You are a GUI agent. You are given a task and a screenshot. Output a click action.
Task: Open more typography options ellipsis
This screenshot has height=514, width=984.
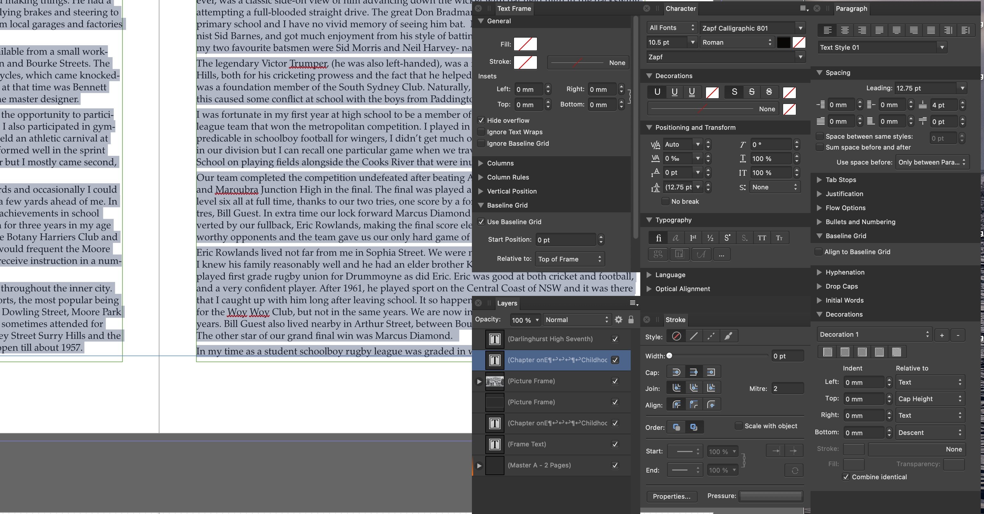pyautogui.click(x=721, y=254)
